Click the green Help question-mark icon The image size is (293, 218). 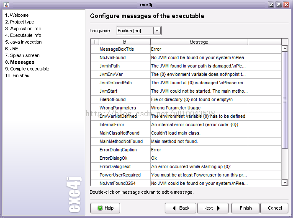click(x=100, y=208)
